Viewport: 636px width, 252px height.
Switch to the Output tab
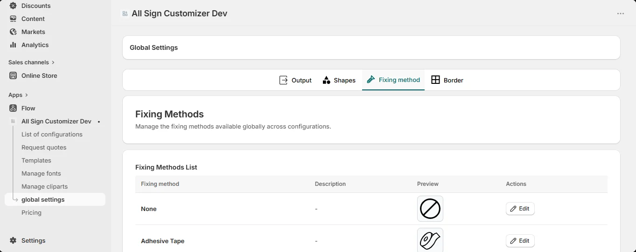(x=295, y=80)
